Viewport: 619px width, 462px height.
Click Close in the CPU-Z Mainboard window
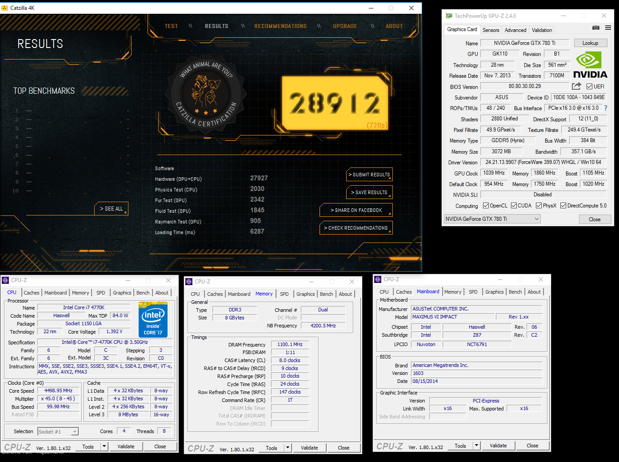point(532,446)
